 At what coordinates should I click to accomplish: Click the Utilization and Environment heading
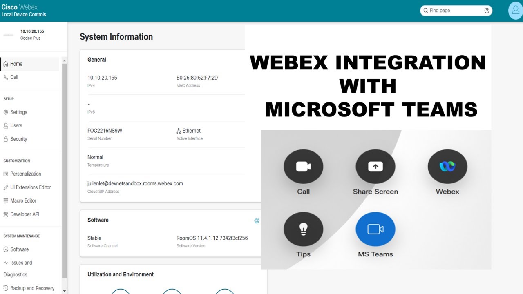coord(121,274)
